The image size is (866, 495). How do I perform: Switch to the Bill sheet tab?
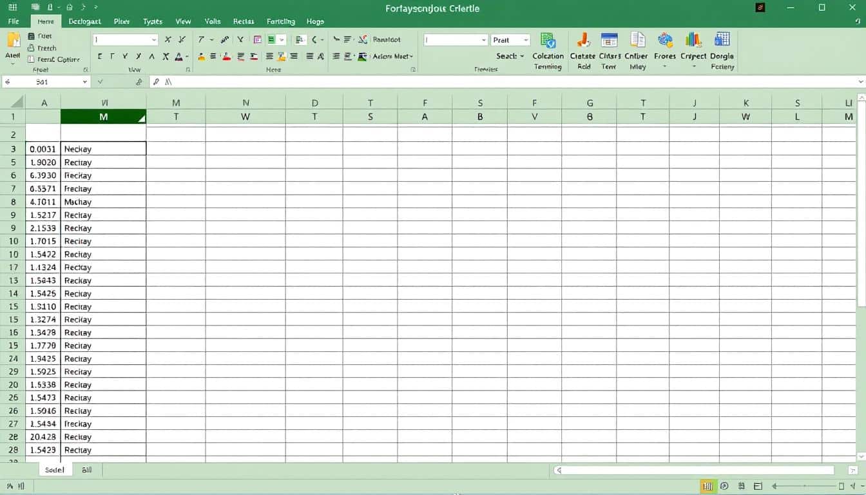[x=87, y=470]
